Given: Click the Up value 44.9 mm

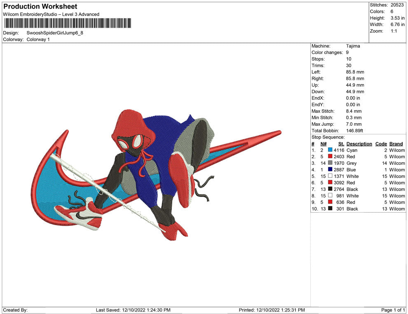Looking at the screenshot, I should click(355, 85).
